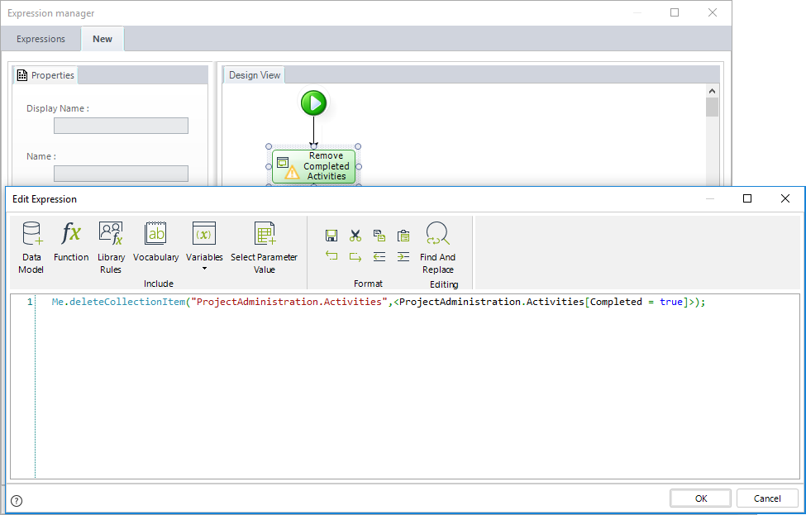This screenshot has height=515, width=806.
Task: Select the Design View tab
Action: [255, 75]
